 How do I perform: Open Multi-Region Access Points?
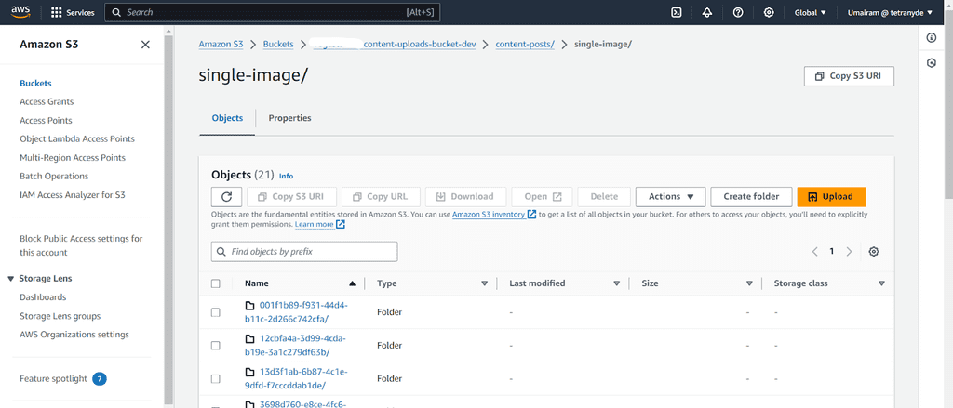tap(73, 158)
